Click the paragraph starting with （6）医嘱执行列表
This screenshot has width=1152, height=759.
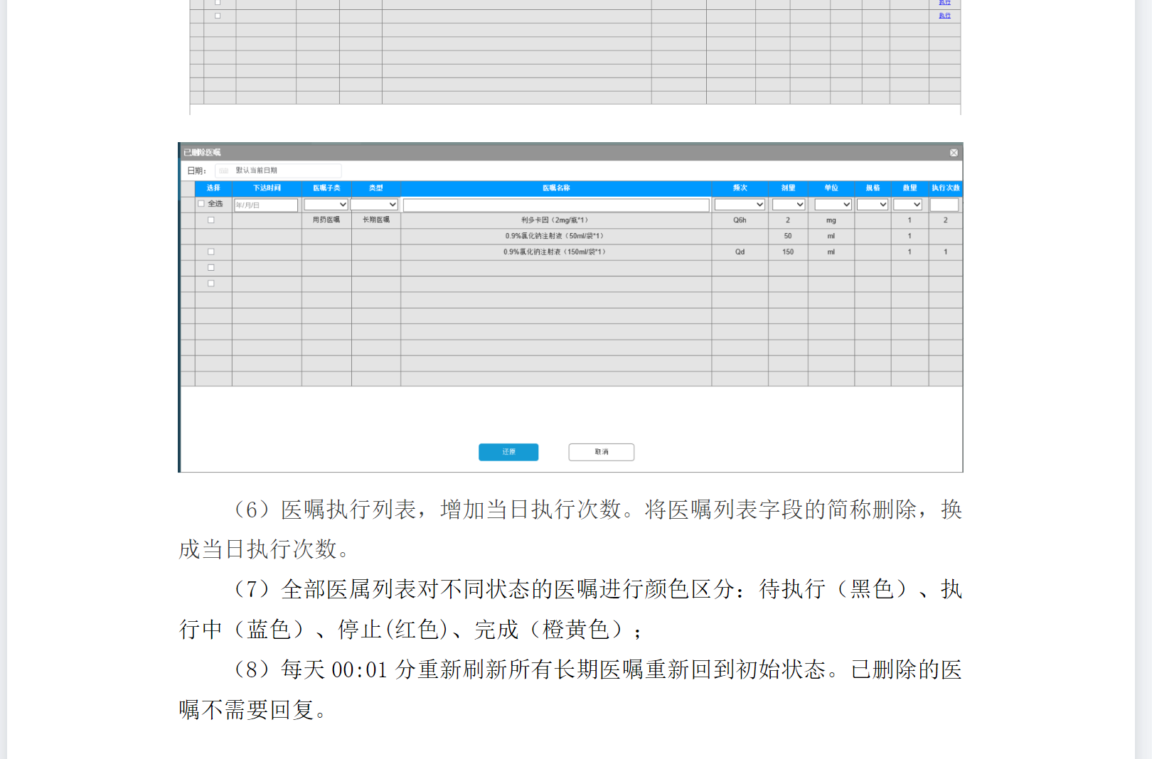(x=570, y=529)
